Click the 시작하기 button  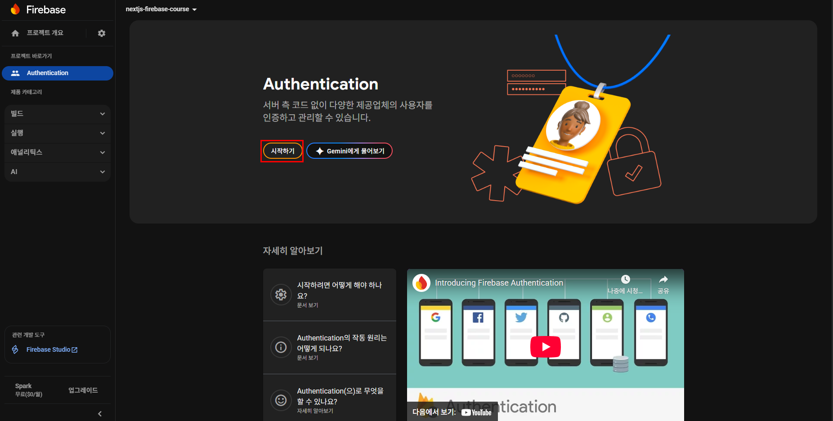[x=282, y=151]
